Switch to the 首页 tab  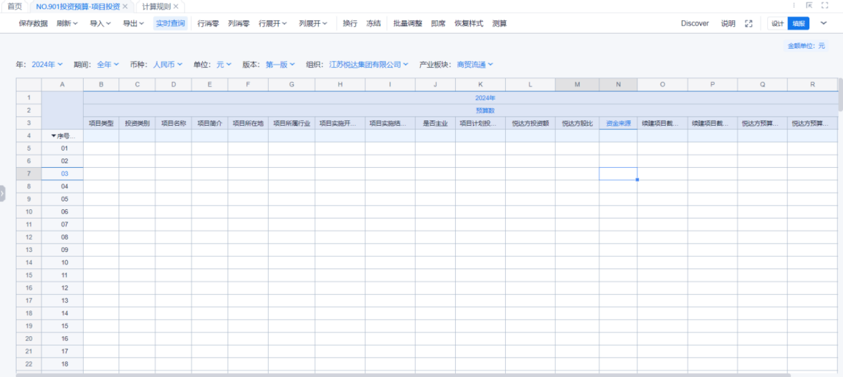pos(15,6)
